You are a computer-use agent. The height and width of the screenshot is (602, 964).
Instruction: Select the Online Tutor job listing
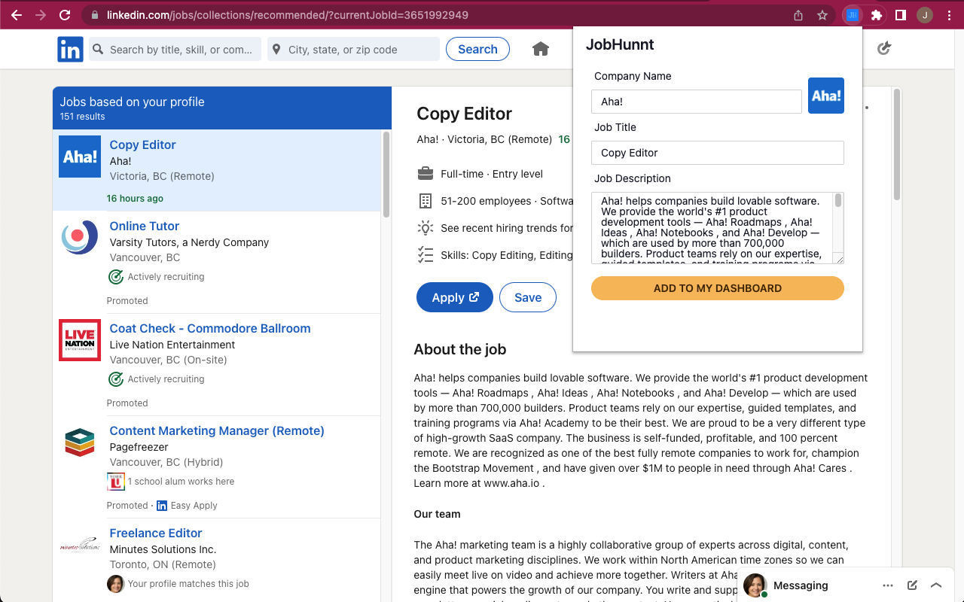point(144,226)
